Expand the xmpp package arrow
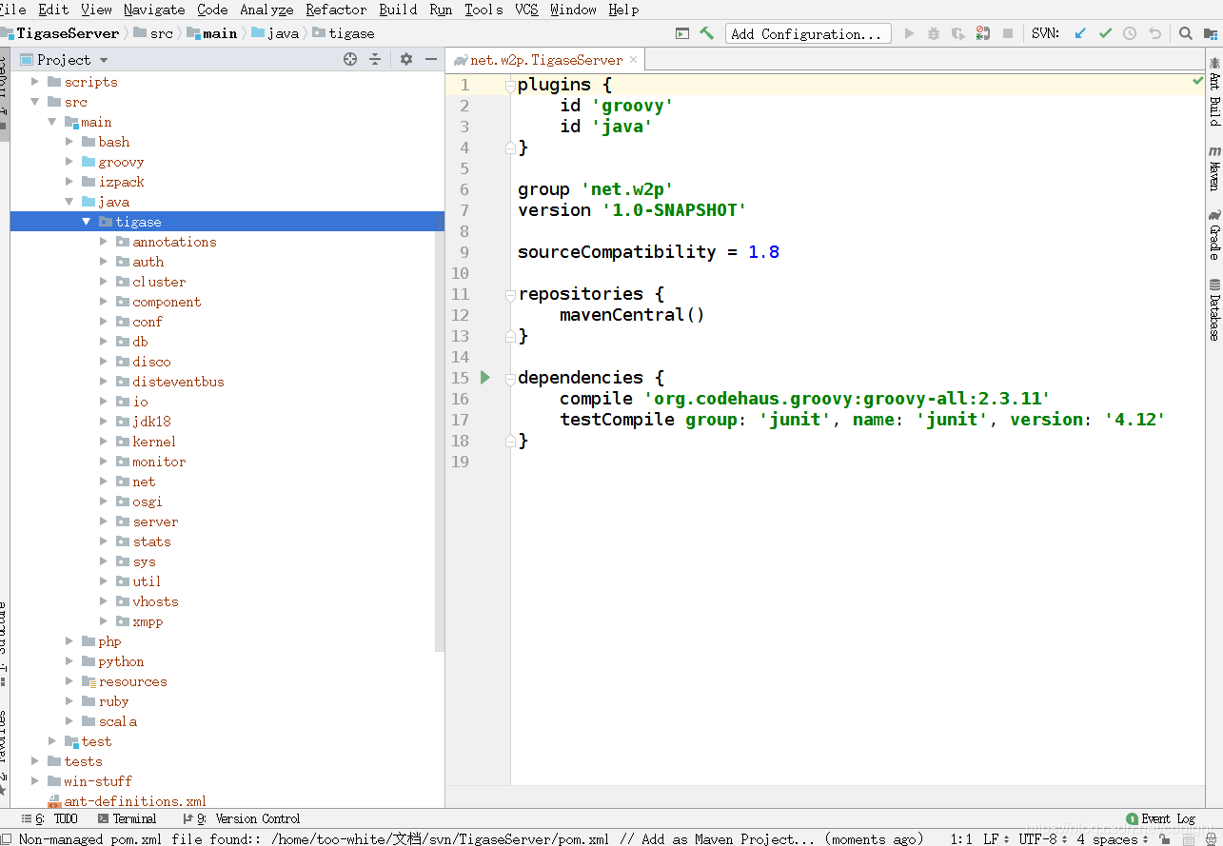Screen dimensions: 1223x846 tap(104, 621)
